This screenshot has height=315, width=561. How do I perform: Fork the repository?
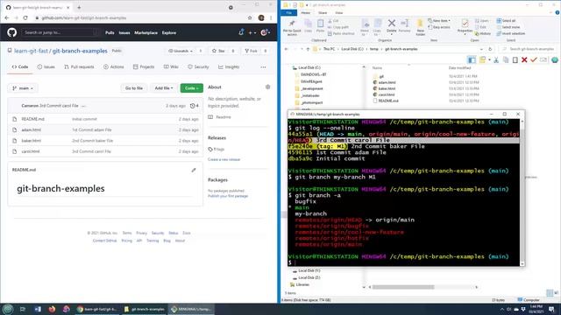tap(251, 51)
